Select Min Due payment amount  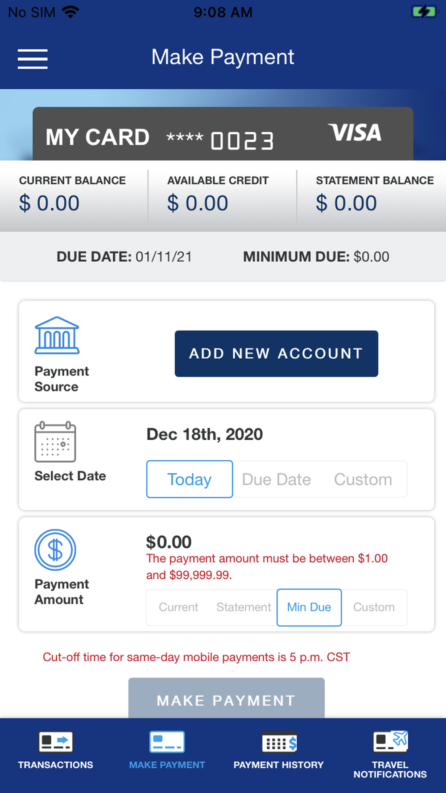pos(309,607)
